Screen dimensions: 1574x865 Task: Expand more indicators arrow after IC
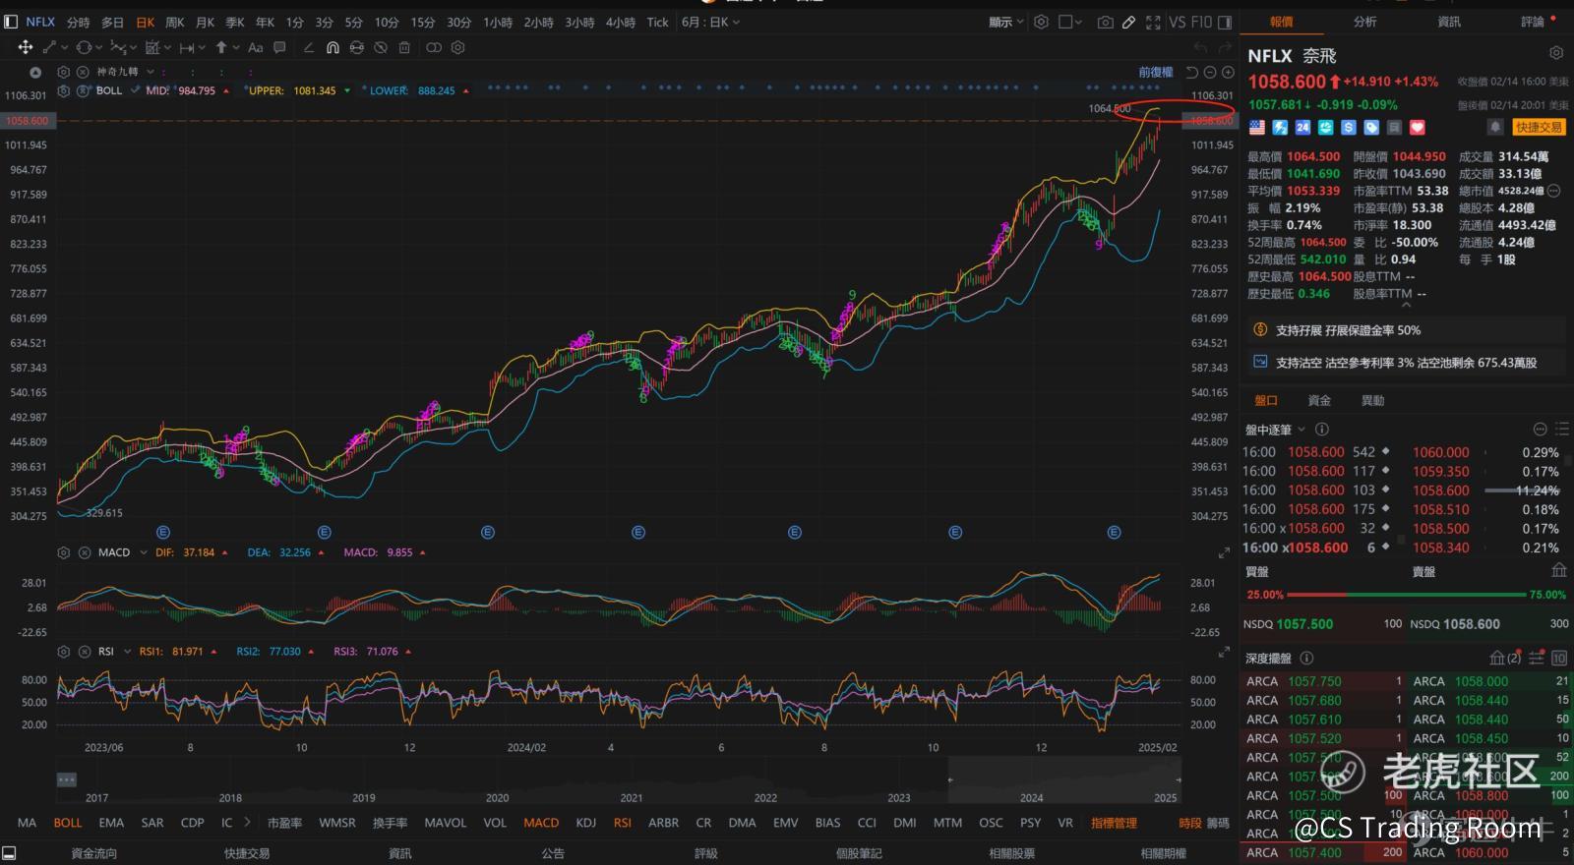coord(246,823)
